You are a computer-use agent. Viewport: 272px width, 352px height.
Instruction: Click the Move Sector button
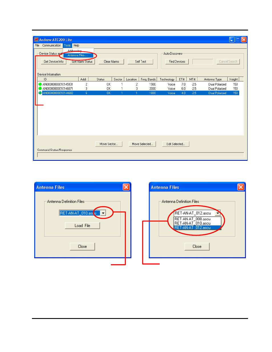(109, 144)
